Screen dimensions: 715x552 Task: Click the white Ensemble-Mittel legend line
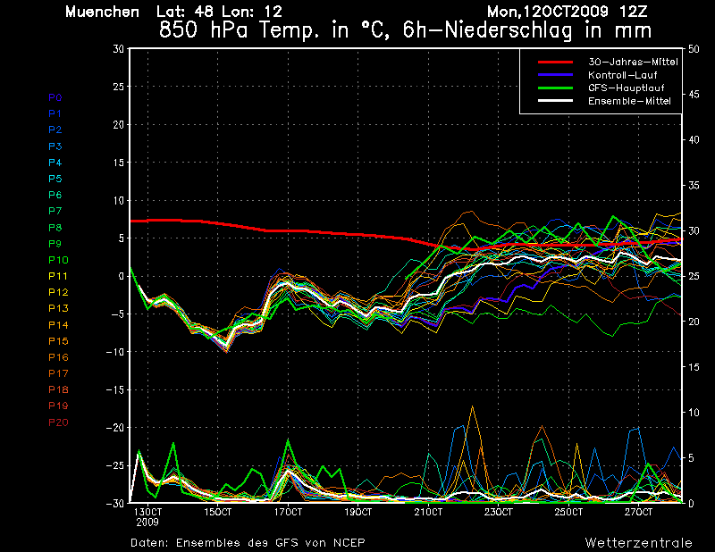(x=555, y=100)
